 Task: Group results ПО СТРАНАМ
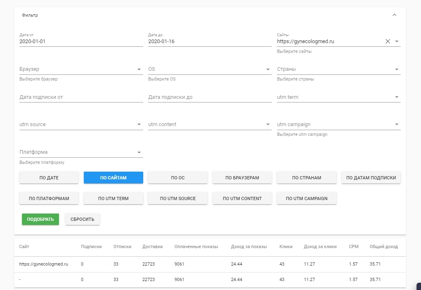(x=307, y=178)
